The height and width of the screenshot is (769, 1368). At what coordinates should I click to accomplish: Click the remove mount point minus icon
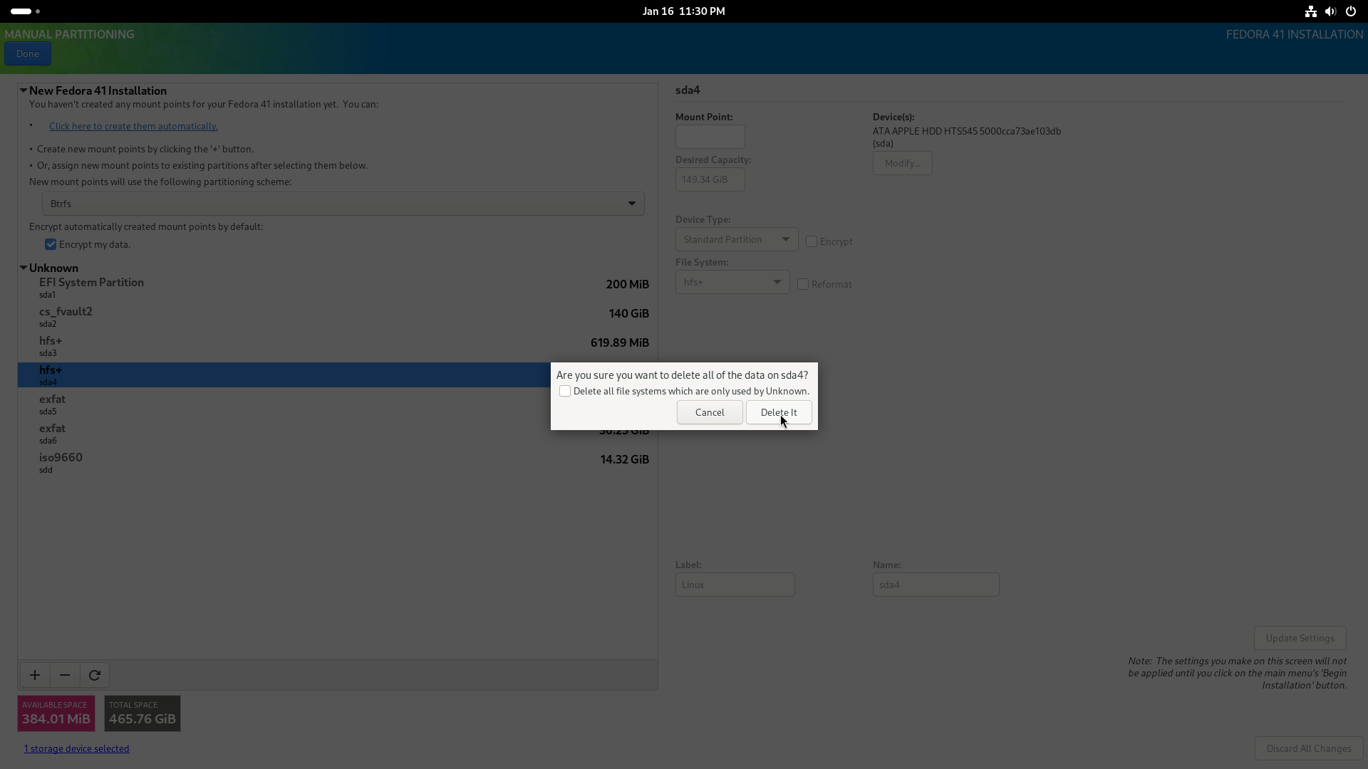65,675
